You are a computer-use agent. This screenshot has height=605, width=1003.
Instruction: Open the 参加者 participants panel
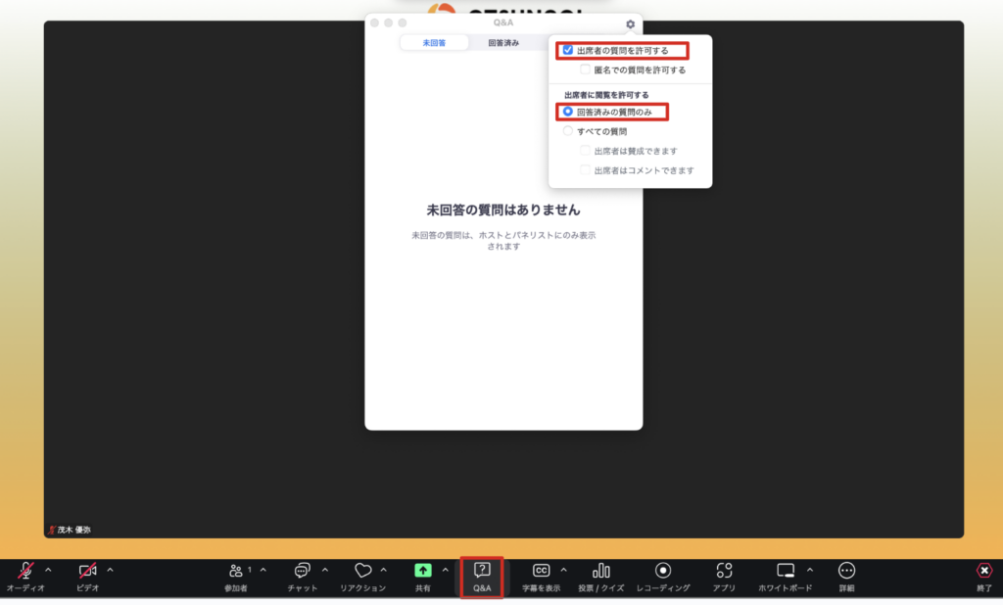click(x=236, y=572)
